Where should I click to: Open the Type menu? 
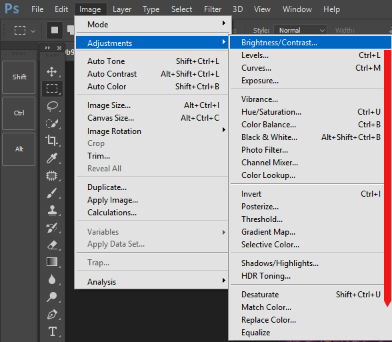click(151, 9)
